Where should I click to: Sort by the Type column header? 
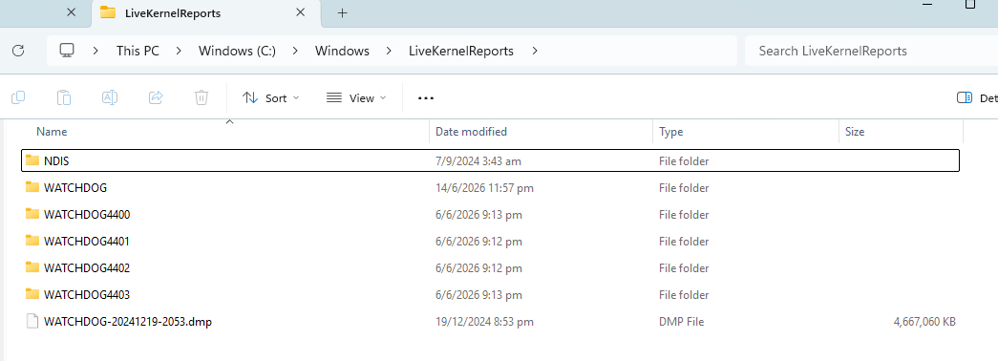(670, 132)
